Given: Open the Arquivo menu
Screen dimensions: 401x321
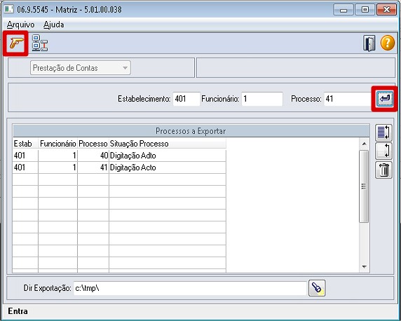Looking at the screenshot, I should click(x=20, y=25).
